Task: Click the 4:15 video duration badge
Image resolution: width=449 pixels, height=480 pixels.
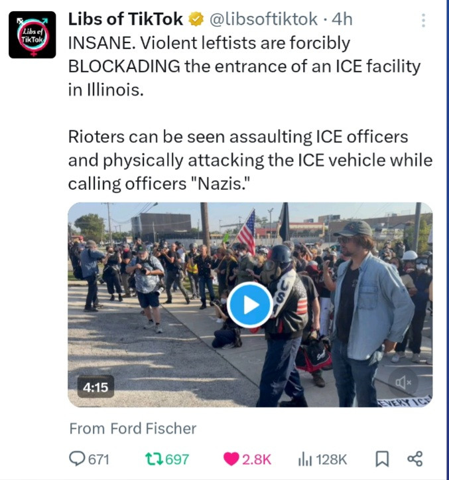Action: click(x=95, y=386)
